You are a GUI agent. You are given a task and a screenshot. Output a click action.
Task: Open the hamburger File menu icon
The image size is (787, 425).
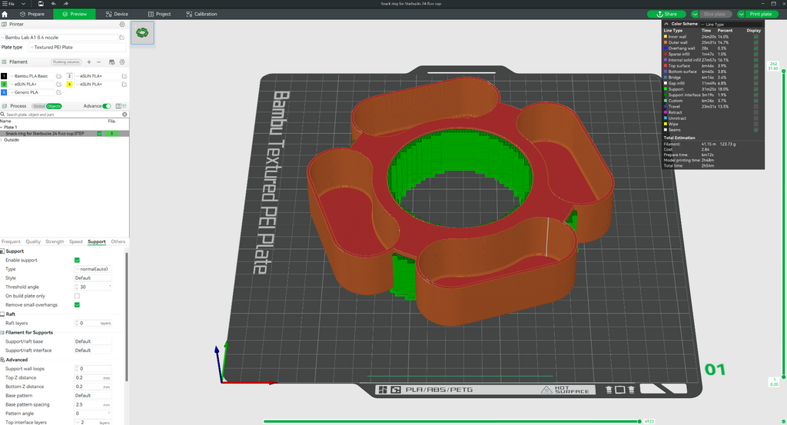[x=5, y=4]
